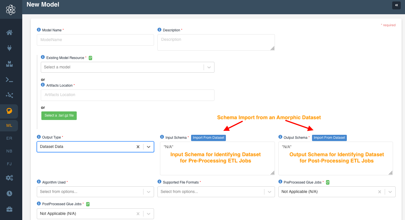This screenshot has width=405, height=220.
Task: Click info icon beside Algorithm Used
Action: [x=39, y=182]
